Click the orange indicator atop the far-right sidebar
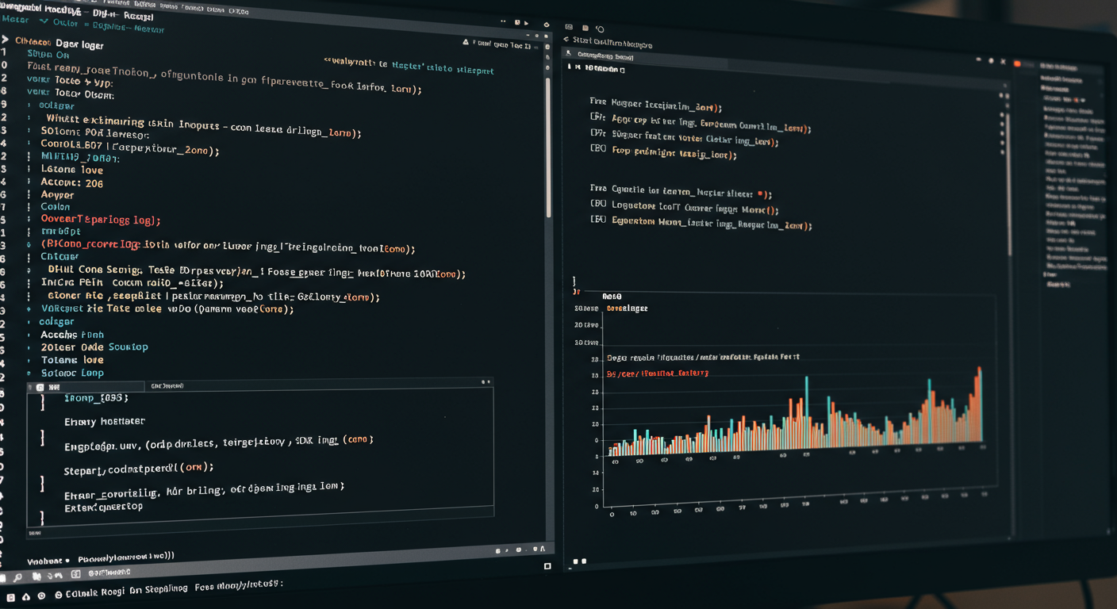The image size is (1117, 609). [x=1018, y=63]
